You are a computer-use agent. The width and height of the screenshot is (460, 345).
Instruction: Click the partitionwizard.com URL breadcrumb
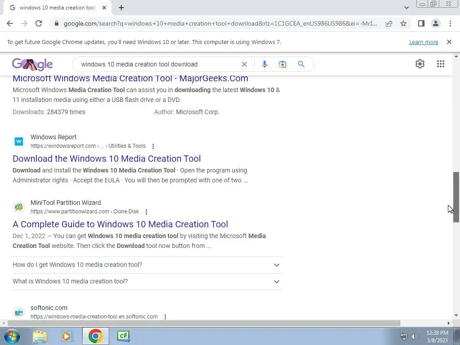pos(85,212)
